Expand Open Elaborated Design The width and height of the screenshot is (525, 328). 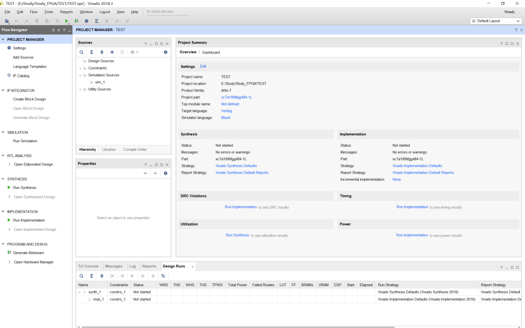point(9,164)
